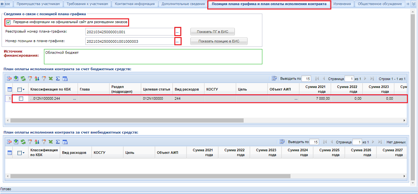Open column chooser icon in non-budget grid header
Image resolution: width=418 pixels, height=194 pixels.
pos(9,153)
